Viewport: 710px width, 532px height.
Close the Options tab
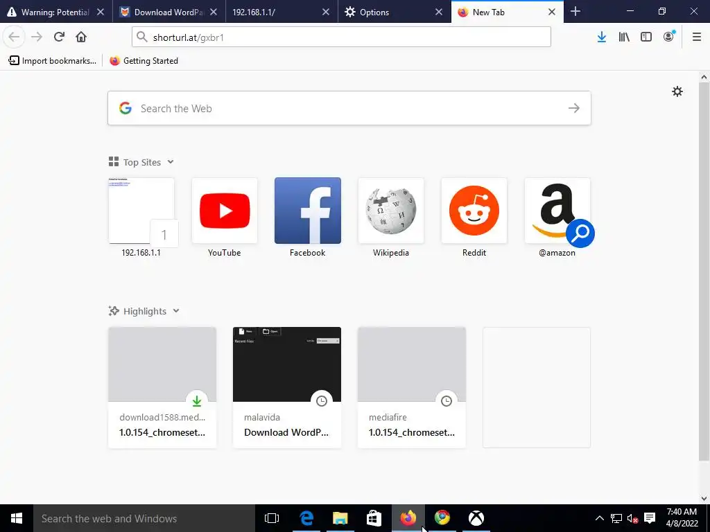pyautogui.click(x=439, y=12)
